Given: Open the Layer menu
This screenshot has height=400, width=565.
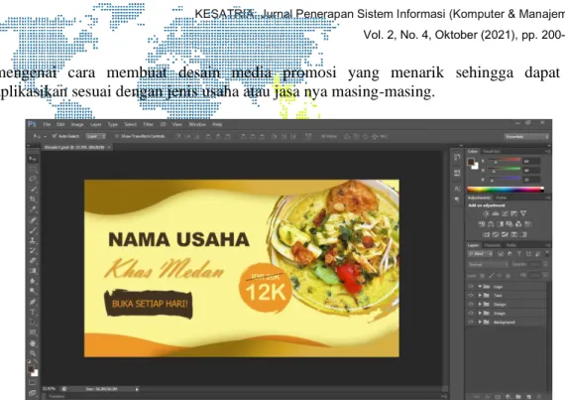Looking at the screenshot, I should pos(95,124).
